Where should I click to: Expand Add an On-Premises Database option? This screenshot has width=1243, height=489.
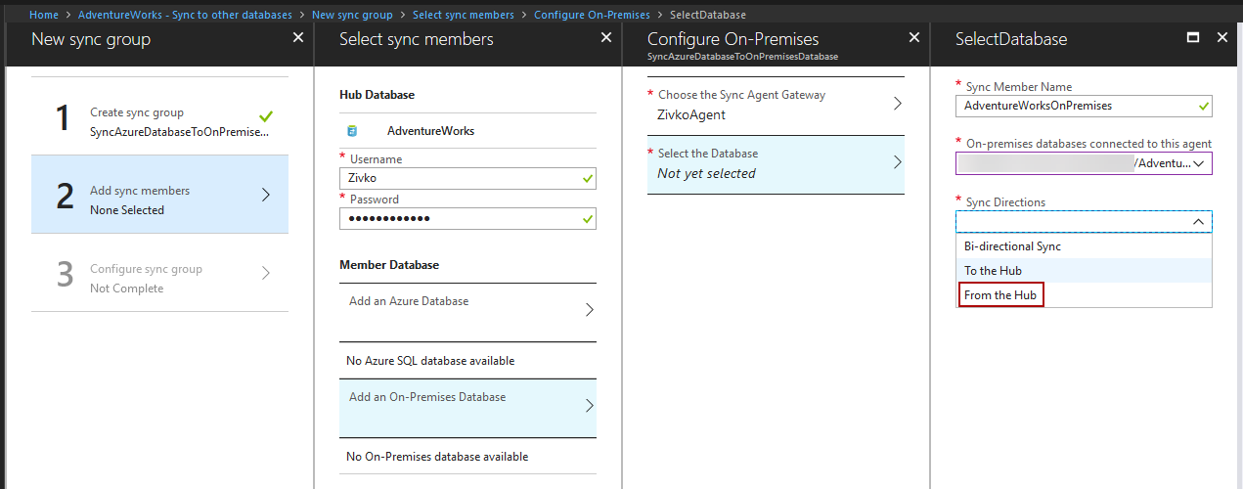[x=467, y=406]
